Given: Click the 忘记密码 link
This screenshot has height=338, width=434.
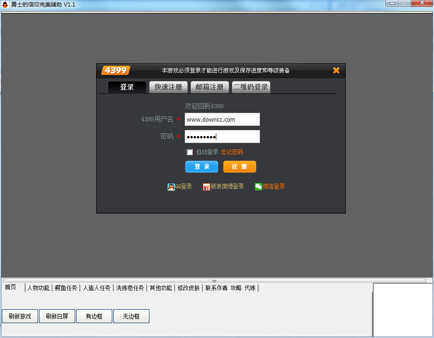Looking at the screenshot, I should point(232,152).
